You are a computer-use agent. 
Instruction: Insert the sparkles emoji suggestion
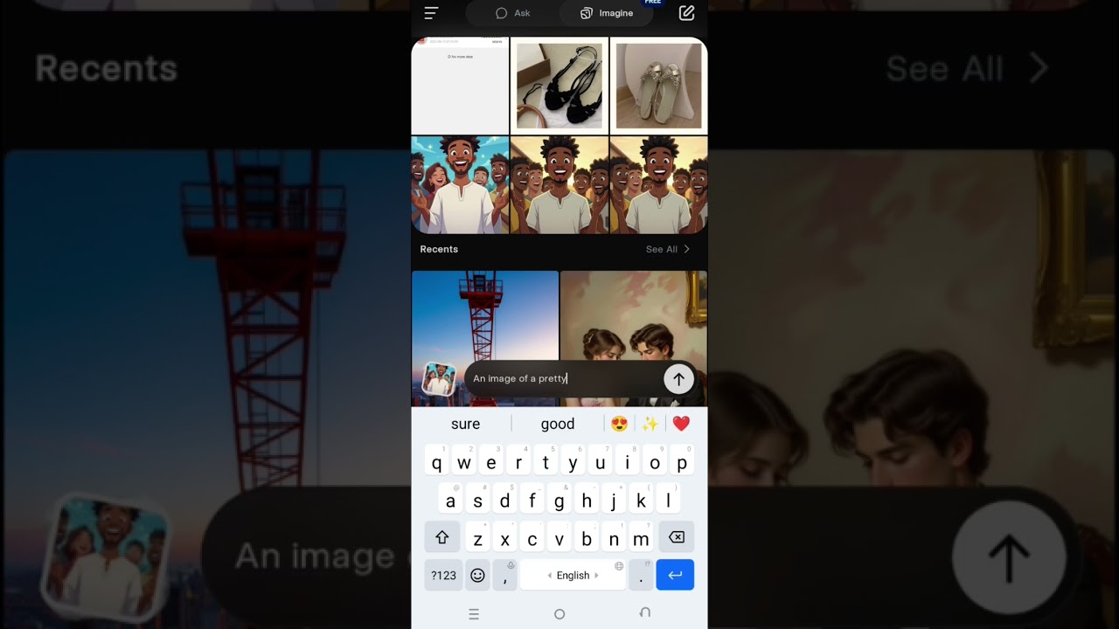pos(650,424)
